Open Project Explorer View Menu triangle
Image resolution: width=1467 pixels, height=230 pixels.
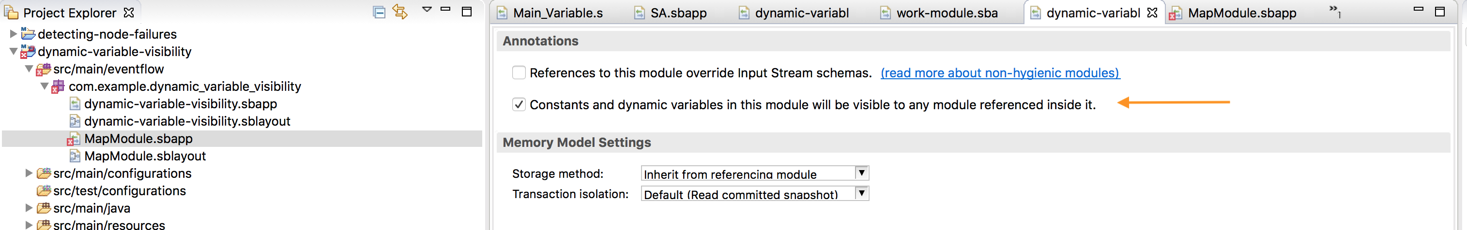pos(427,10)
